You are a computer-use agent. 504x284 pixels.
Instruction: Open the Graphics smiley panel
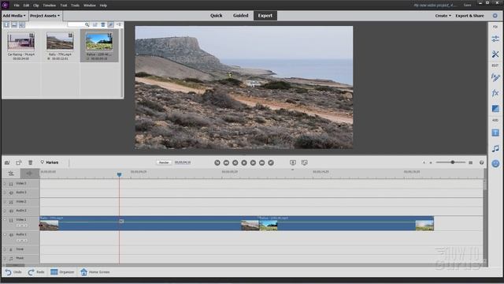(495, 163)
